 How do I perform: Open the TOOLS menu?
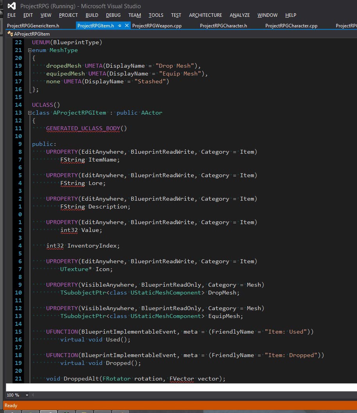pyautogui.click(x=156, y=15)
